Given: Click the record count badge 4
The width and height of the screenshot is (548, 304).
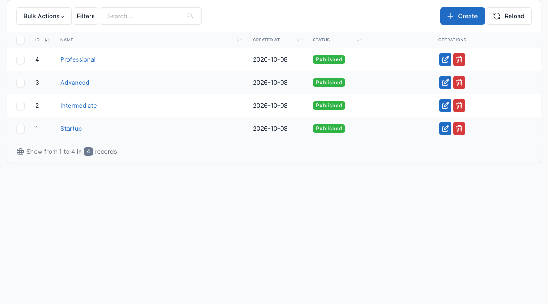Looking at the screenshot, I should point(88,152).
